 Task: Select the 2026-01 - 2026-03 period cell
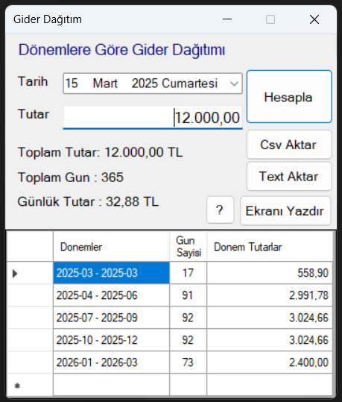click(111, 362)
